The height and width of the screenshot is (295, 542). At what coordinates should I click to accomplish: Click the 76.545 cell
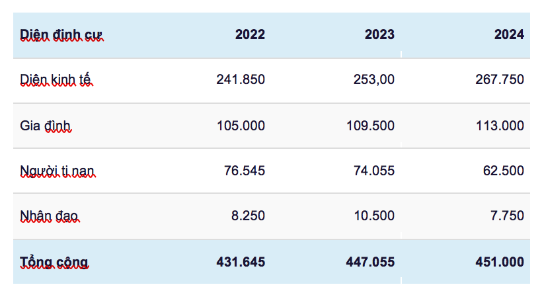coord(245,171)
